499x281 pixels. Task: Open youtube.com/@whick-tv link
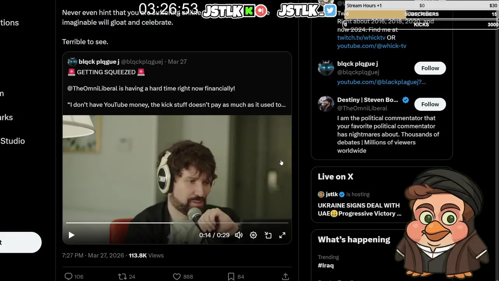point(372,46)
